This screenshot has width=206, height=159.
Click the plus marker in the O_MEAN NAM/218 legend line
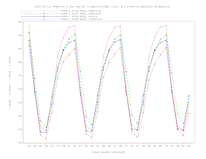point(44,11)
